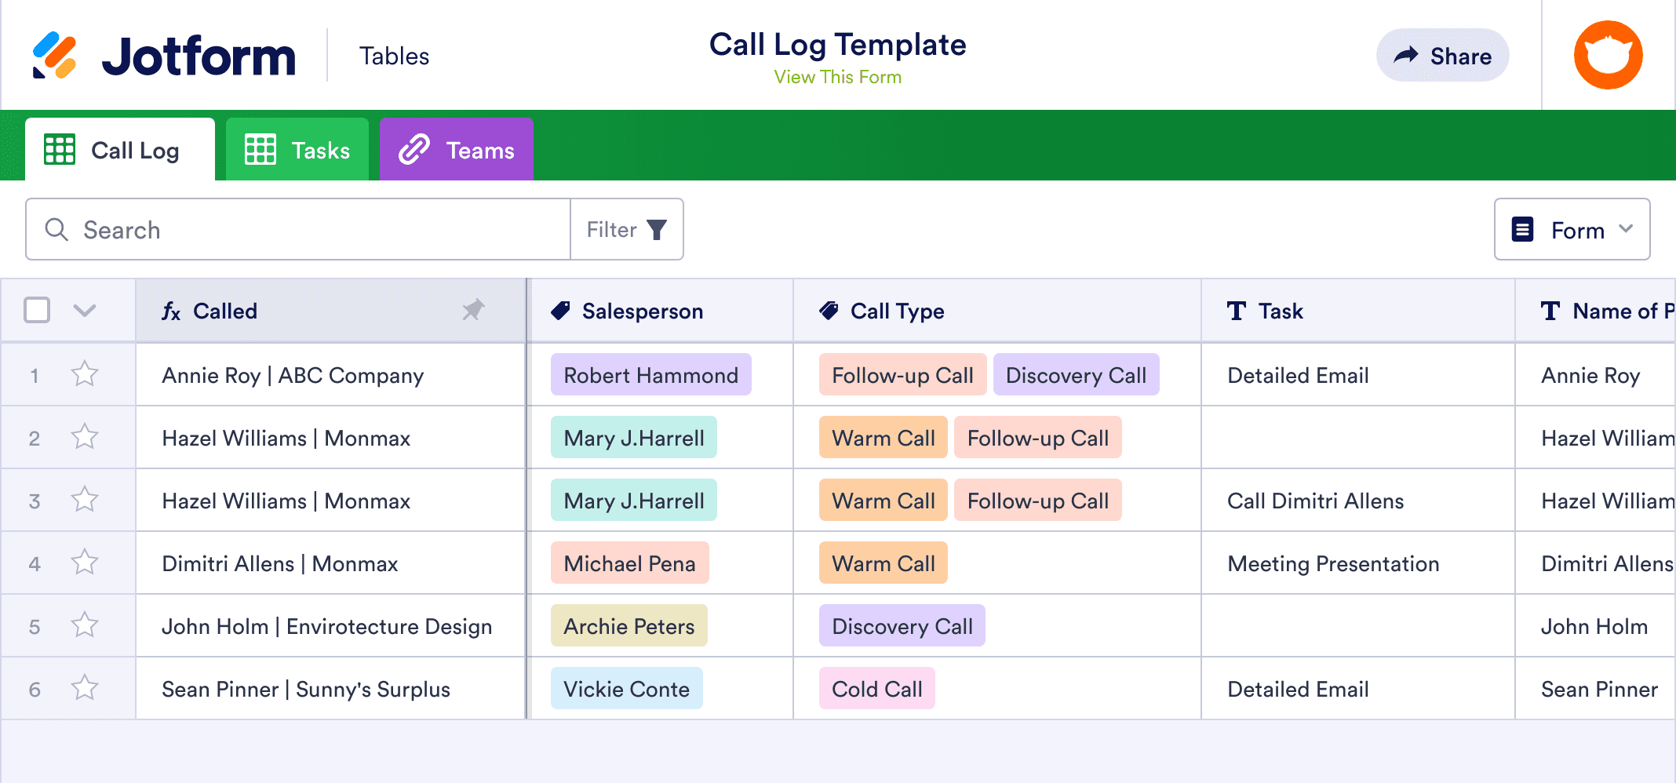Select Sean Pinner | Sunny's Surplus cell

click(x=330, y=688)
